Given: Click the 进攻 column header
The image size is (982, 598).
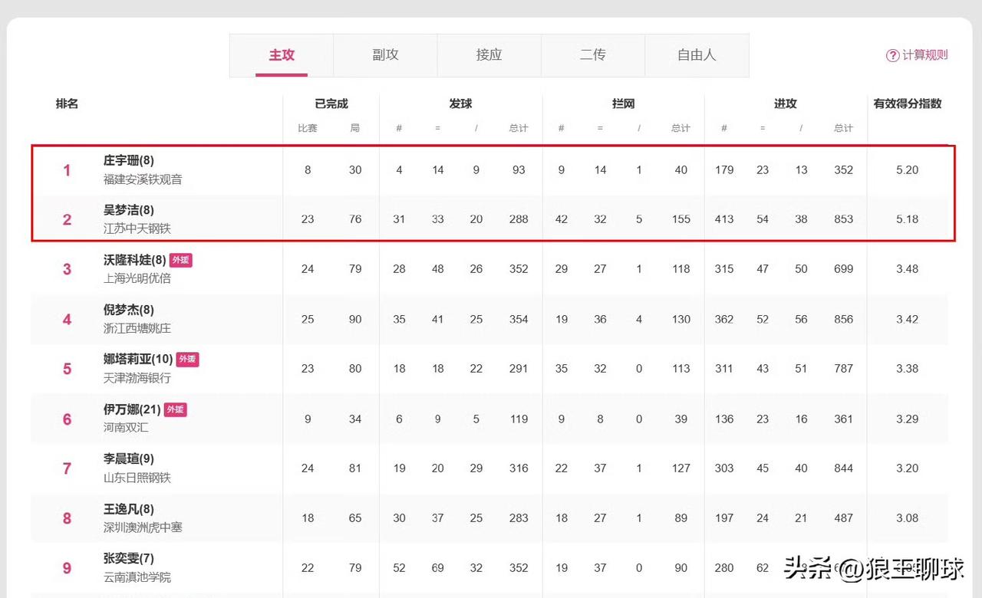Looking at the screenshot, I should tap(785, 103).
